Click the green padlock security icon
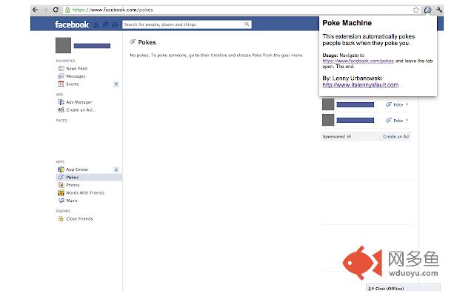Image resolution: width=474 pixels, height=296 pixels. point(67,10)
